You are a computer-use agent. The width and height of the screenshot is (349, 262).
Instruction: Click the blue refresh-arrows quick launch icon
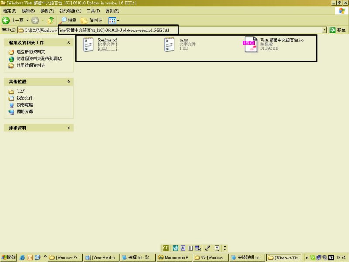coord(38,258)
